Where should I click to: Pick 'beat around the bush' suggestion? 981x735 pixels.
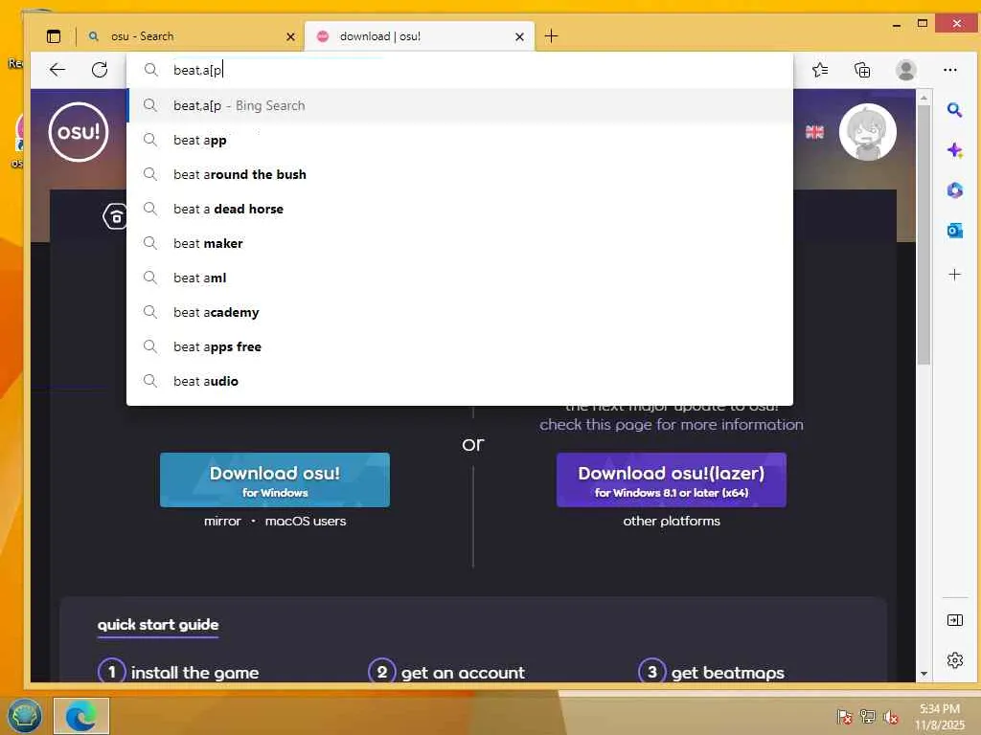coord(460,174)
